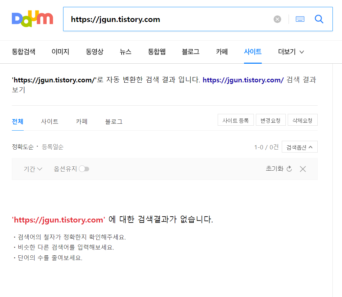Select the 카페 sub-tab in site filter
Viewport: 342px width, 297px height.
coord(82,121)
